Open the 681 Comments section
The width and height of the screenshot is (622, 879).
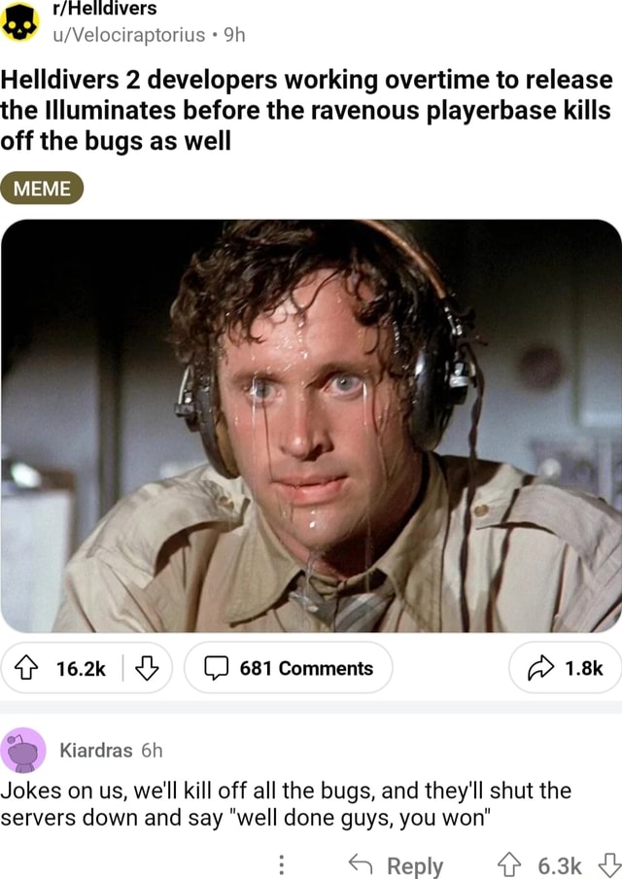(288, 668)
